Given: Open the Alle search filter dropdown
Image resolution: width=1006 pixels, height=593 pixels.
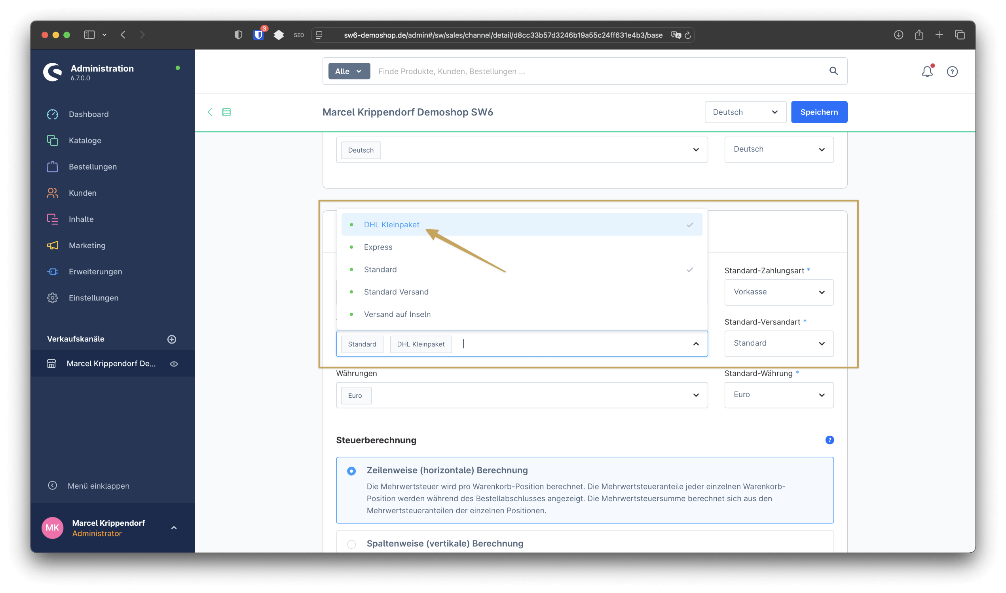Looking at the screenshot, I should click(349, 71).
